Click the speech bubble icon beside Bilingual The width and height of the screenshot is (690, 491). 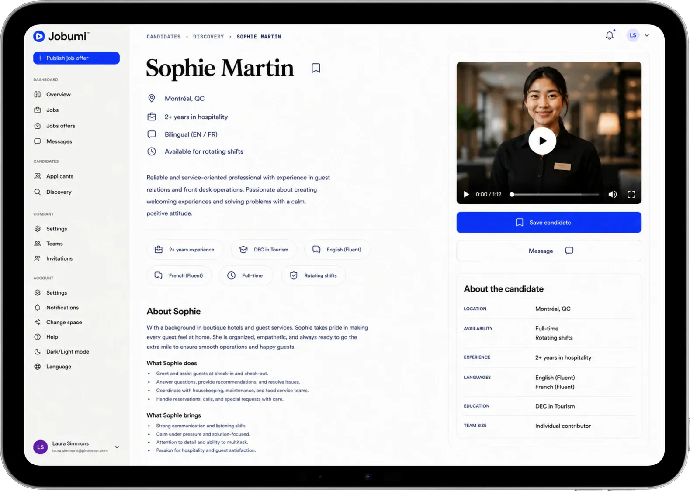152,134
